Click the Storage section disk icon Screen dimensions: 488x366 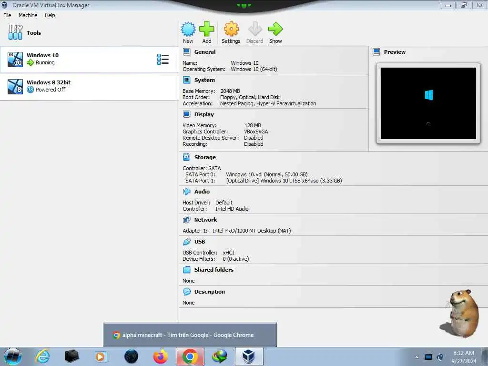(x=186, y=157)
